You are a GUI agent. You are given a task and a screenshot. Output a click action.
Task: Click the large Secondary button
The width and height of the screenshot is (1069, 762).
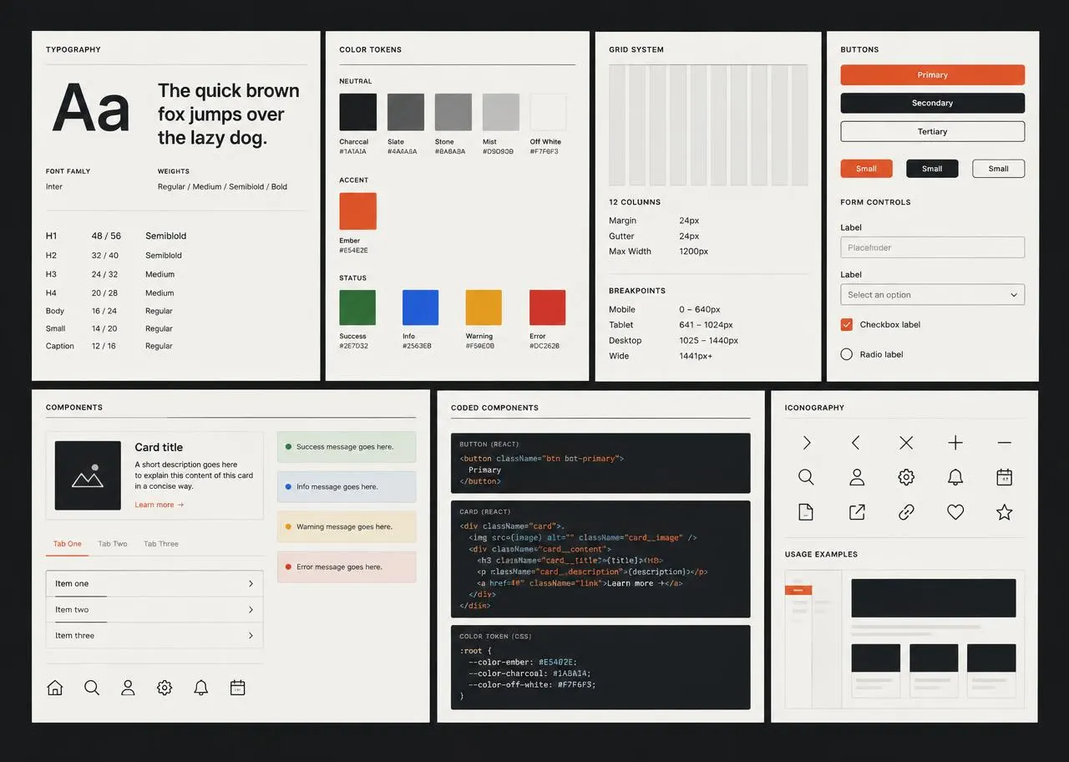[932, 103]
